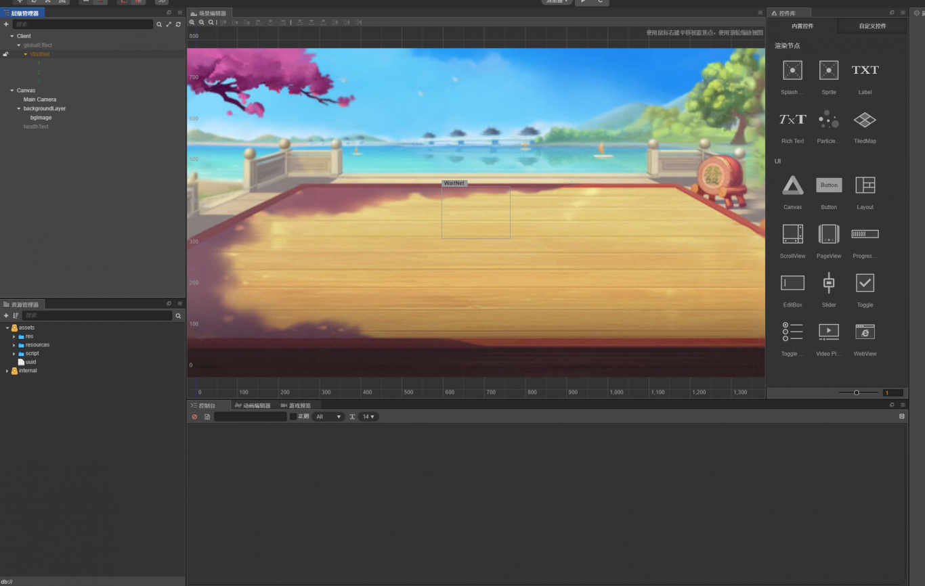
Task: Select the EditBox widget
Action: point(792,283)
